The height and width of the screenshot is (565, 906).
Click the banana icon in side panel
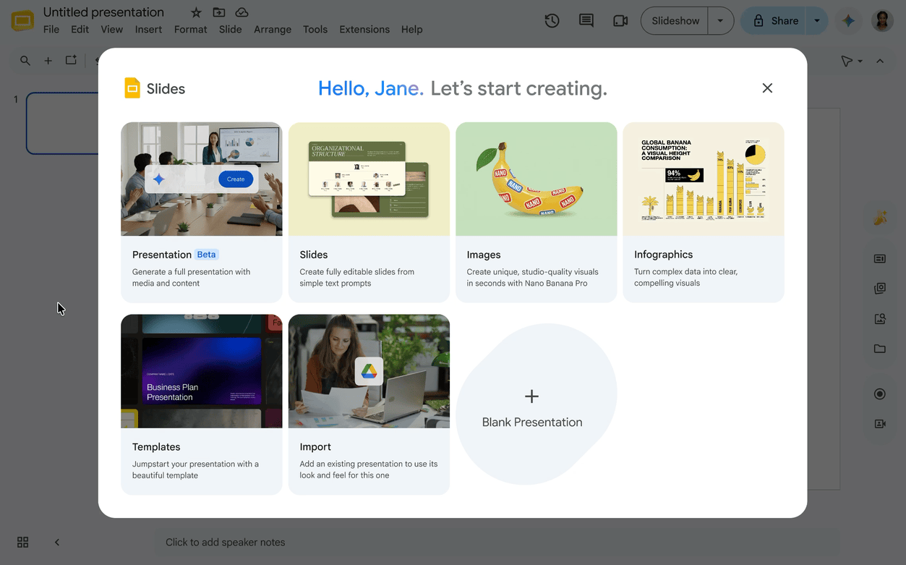[880, 218]
